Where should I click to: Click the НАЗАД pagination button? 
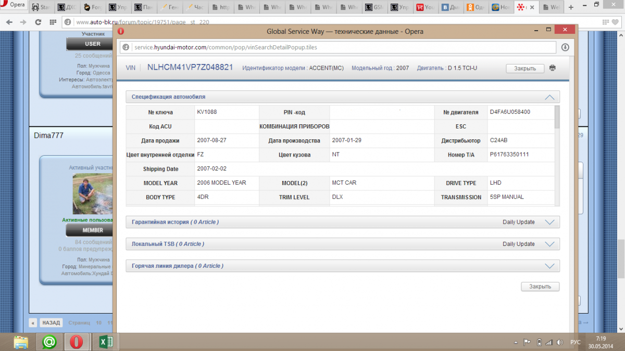click(51, 322)
